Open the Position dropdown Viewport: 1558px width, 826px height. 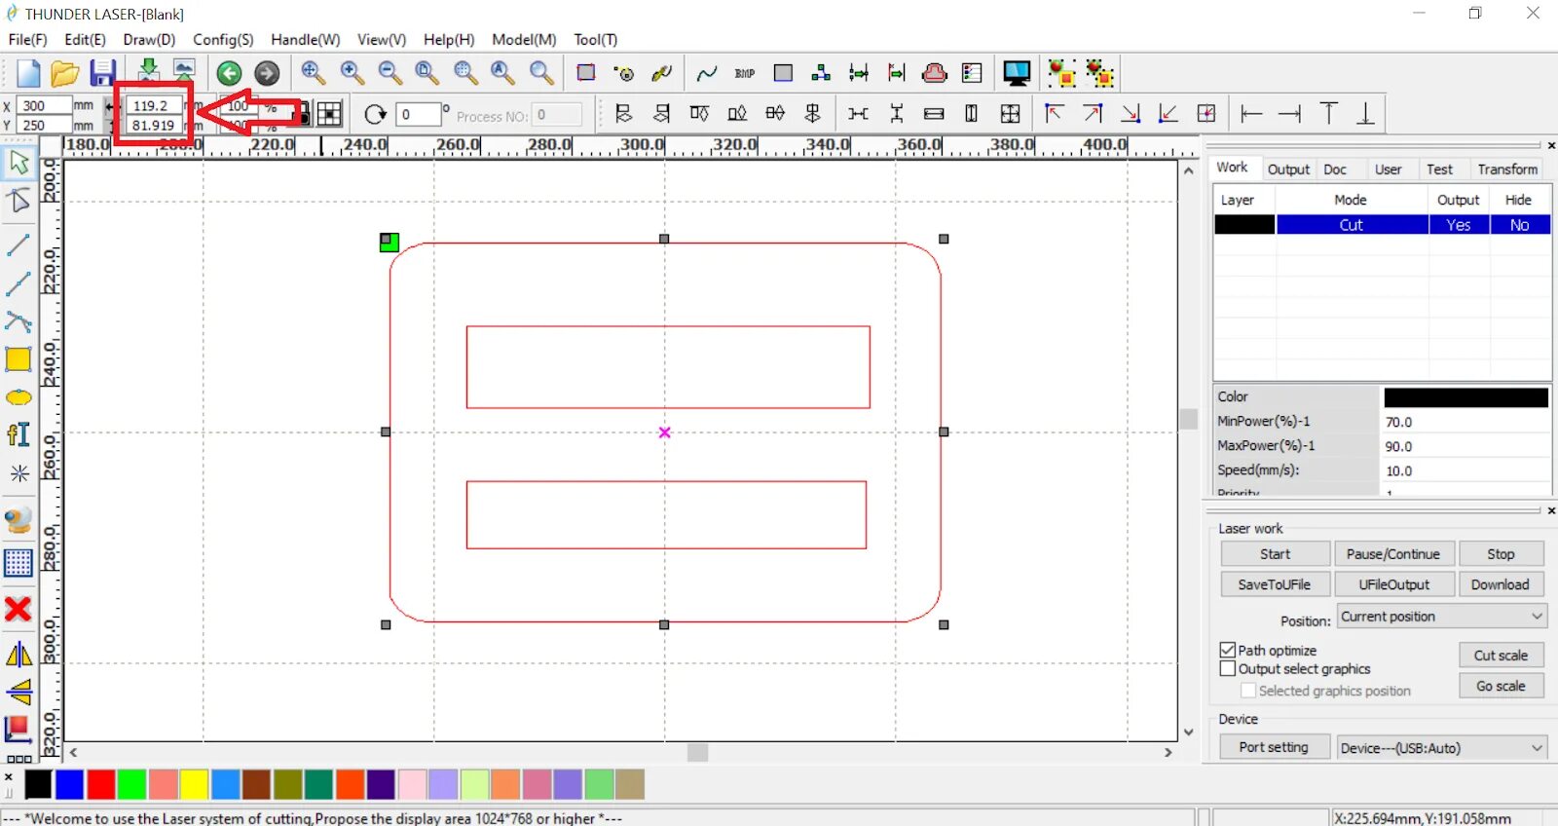[x=1442, y=617]
